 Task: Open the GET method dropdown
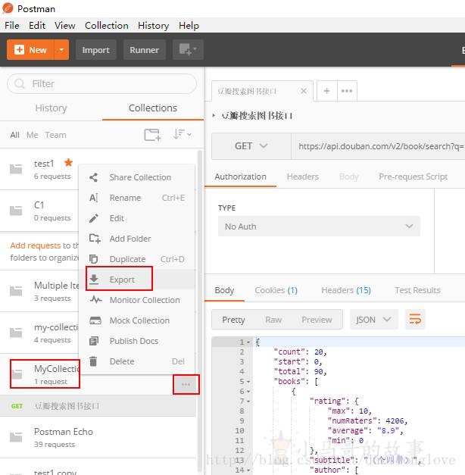point(251,146)
